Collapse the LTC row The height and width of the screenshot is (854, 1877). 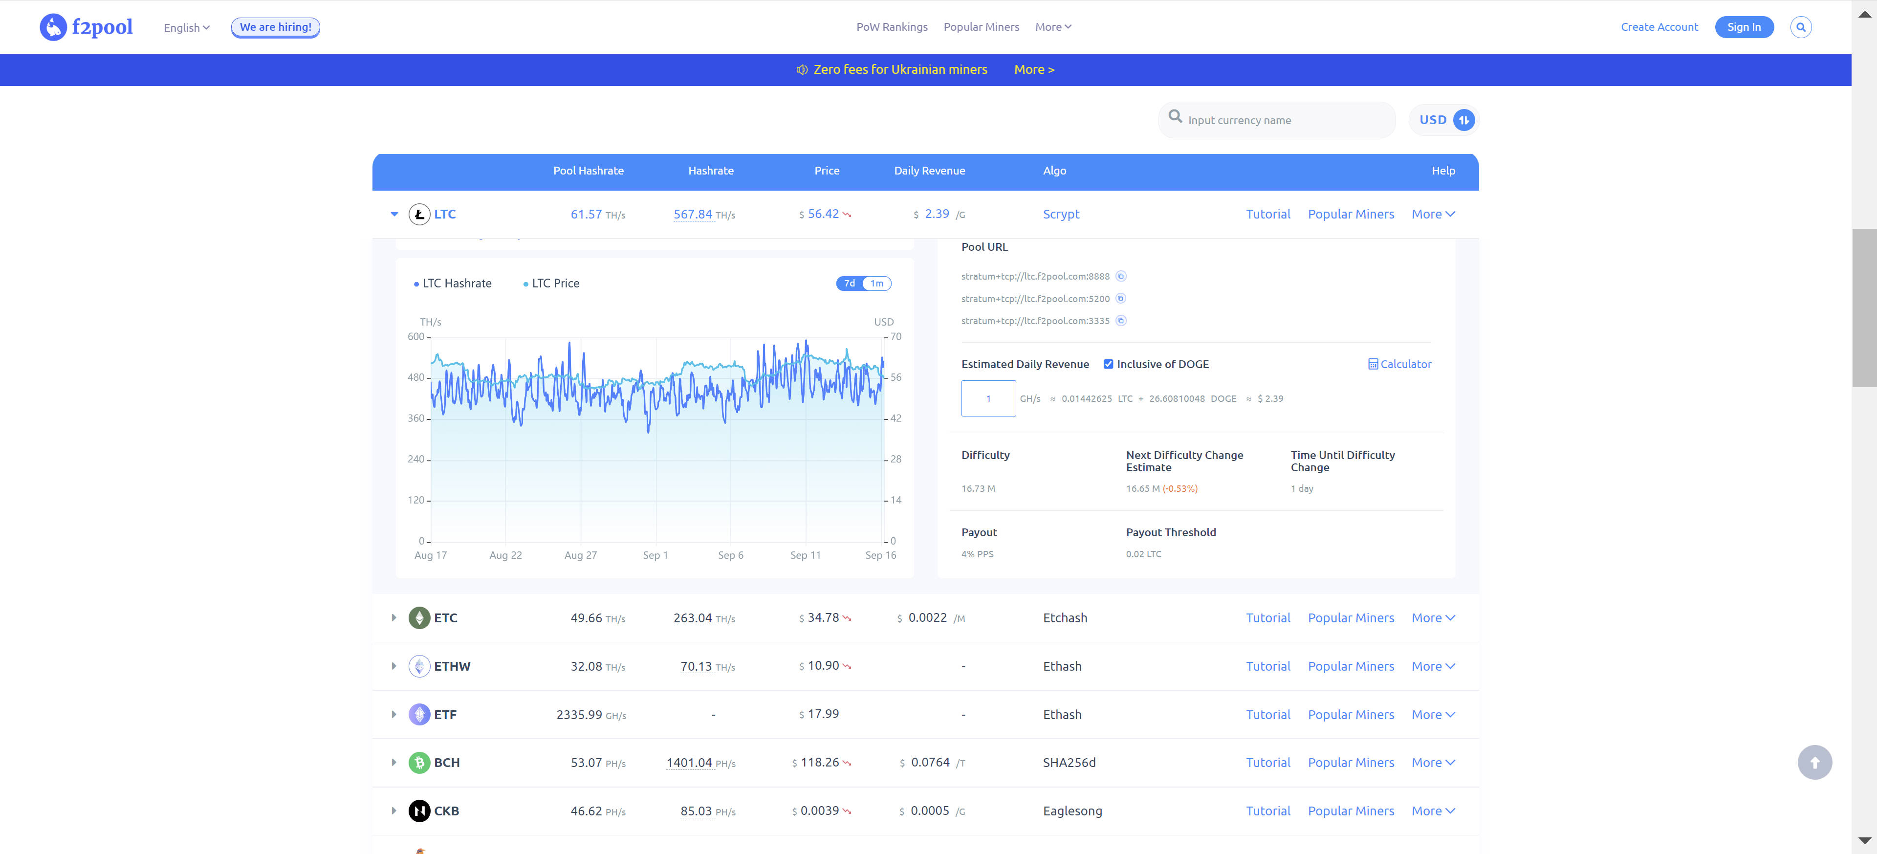pyautogui.click(x=394, y=214)
